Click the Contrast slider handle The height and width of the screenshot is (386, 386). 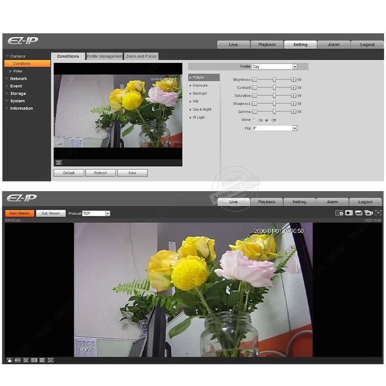coord(274,88)
